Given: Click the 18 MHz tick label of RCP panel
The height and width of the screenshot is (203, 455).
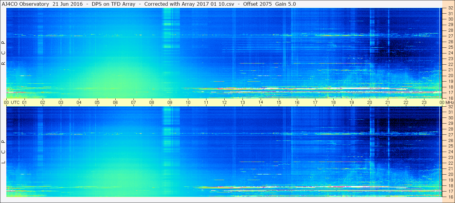Looking at the screenshot, I should pos(450,87).
